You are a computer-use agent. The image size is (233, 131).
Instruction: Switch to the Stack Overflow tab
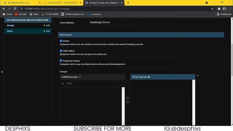point(63,3)
